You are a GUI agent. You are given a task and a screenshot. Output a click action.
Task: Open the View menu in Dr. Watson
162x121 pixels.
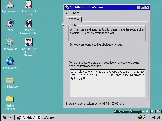(x=76, y=12)
